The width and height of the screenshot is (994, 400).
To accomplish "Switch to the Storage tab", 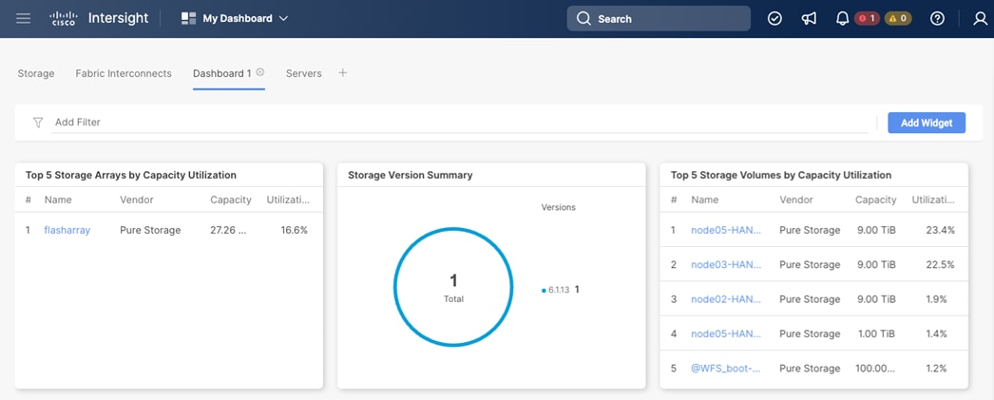I will (36, 73).
